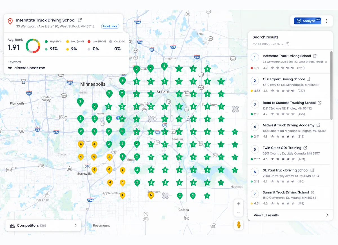The width and height of the screenshot is (338, 245).
Task: Click keyword text cdl classes near me
Action: click(x=26, y=68)
